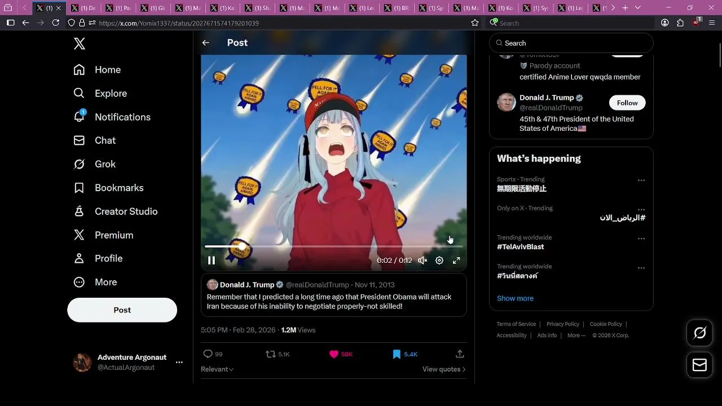Image resolution: width=722 pixels, height=406 pixels.
Task: Click the white Post button
Action: click(122, 310)
